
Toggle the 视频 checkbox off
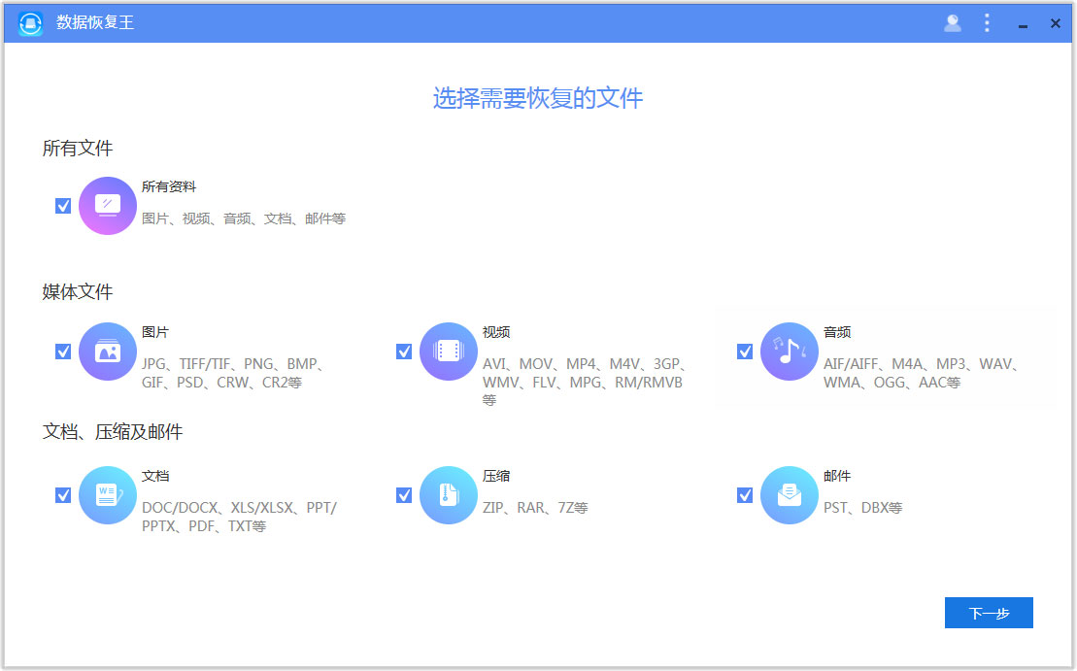(404, 351)
